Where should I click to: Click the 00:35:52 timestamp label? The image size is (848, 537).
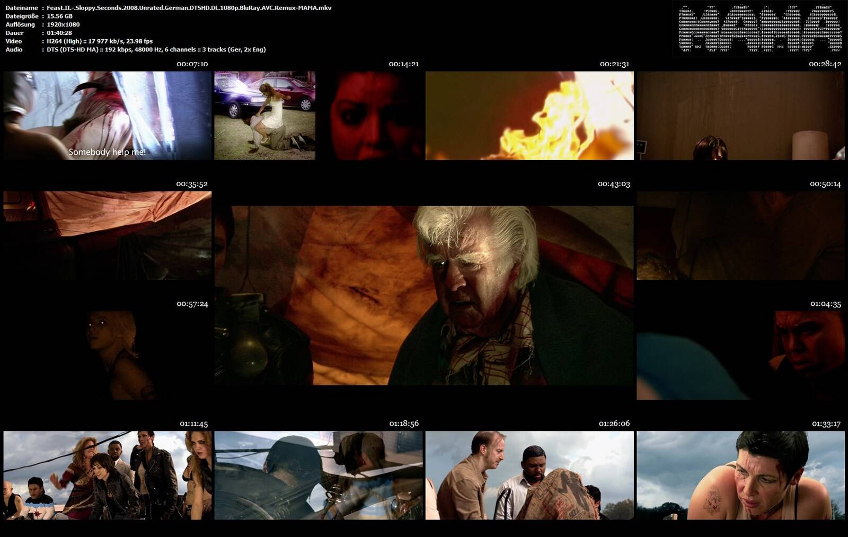click(192, 184)
